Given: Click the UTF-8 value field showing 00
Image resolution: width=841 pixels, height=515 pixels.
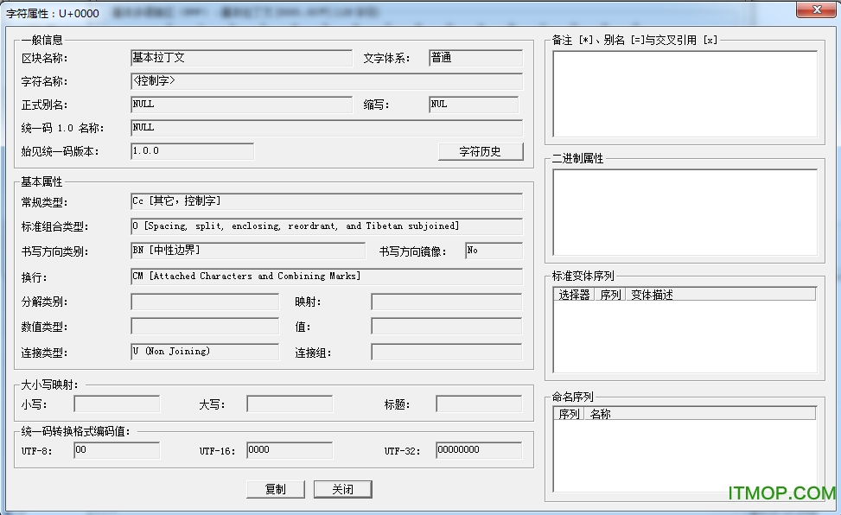Looking at the screenshot, I should 116,450.
